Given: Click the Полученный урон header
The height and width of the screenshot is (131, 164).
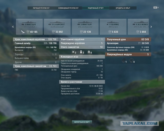Looking at the screenshot, I should point(128,39).
